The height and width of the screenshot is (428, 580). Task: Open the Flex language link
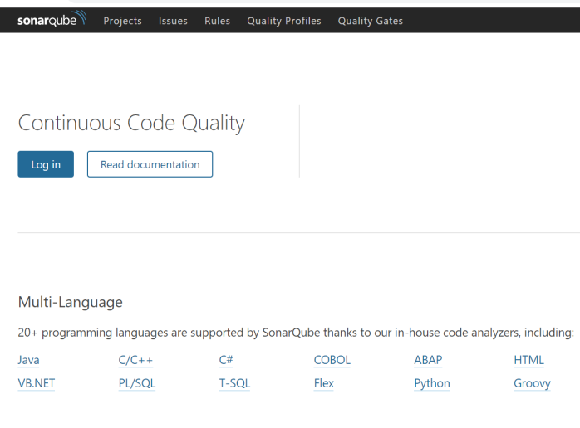(x=324, y=383)
